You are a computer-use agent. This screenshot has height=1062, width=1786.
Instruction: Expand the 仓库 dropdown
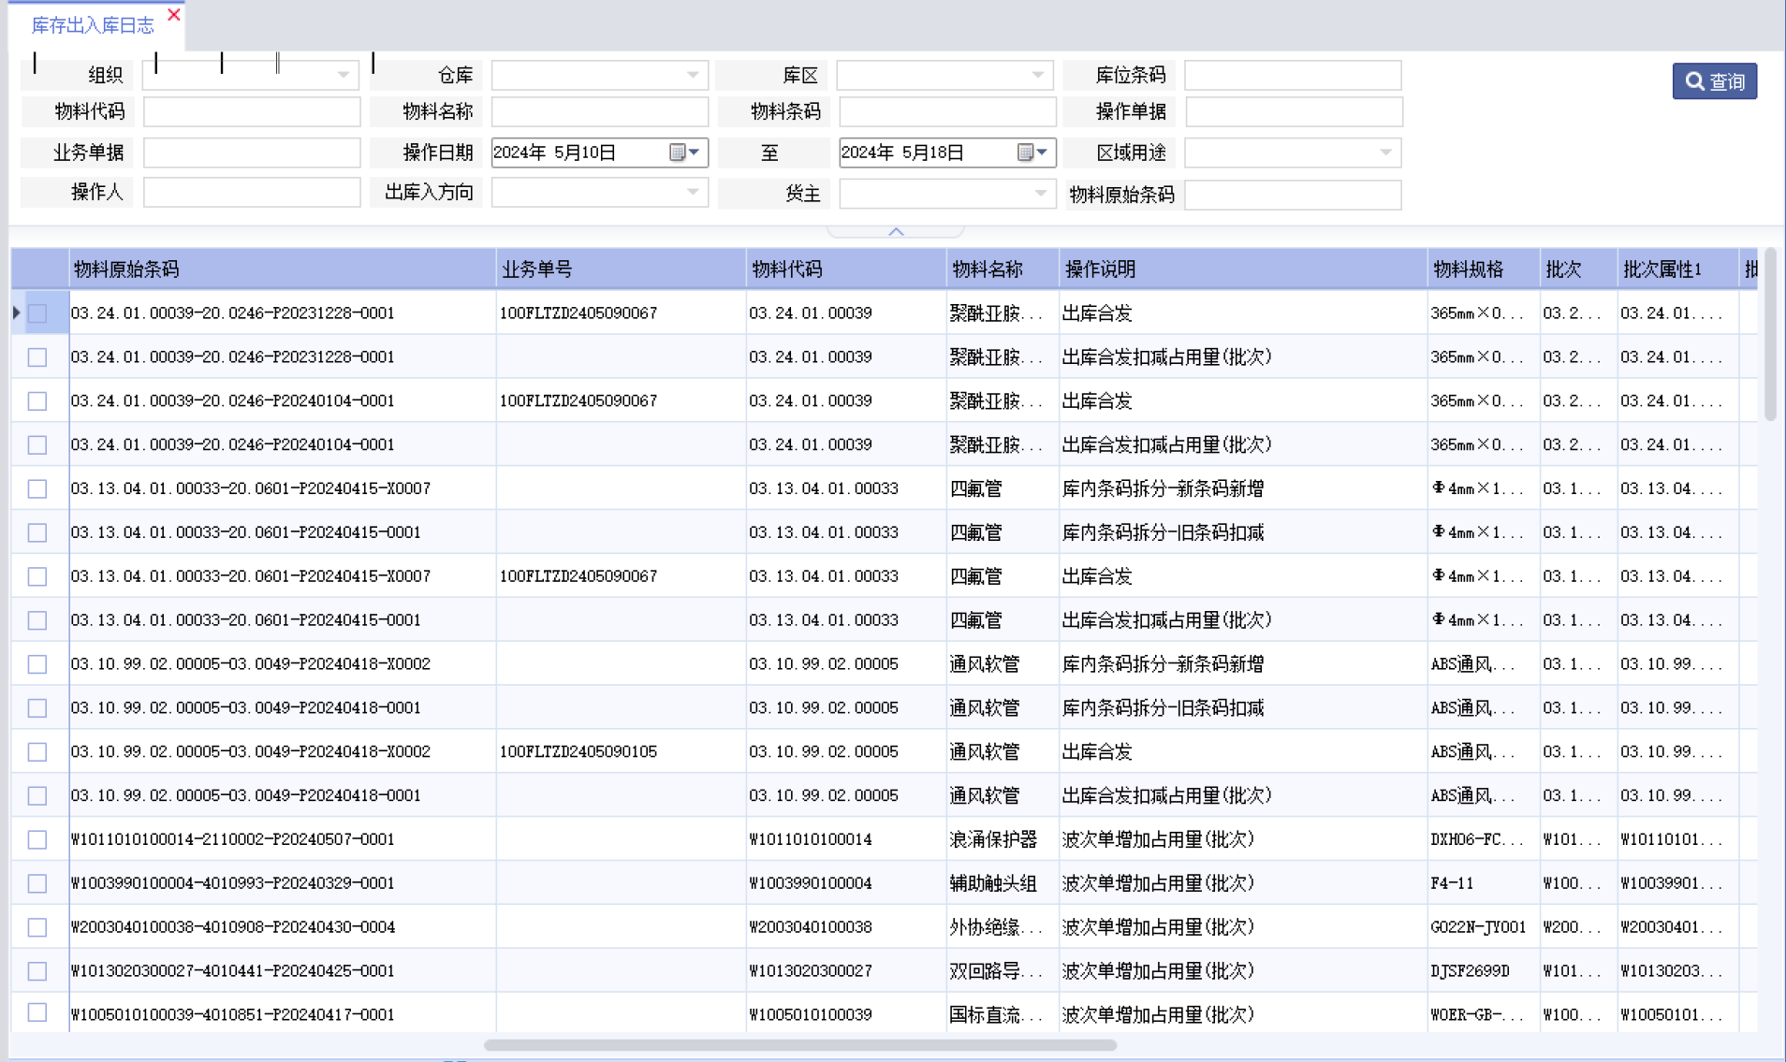click(692, 75)
